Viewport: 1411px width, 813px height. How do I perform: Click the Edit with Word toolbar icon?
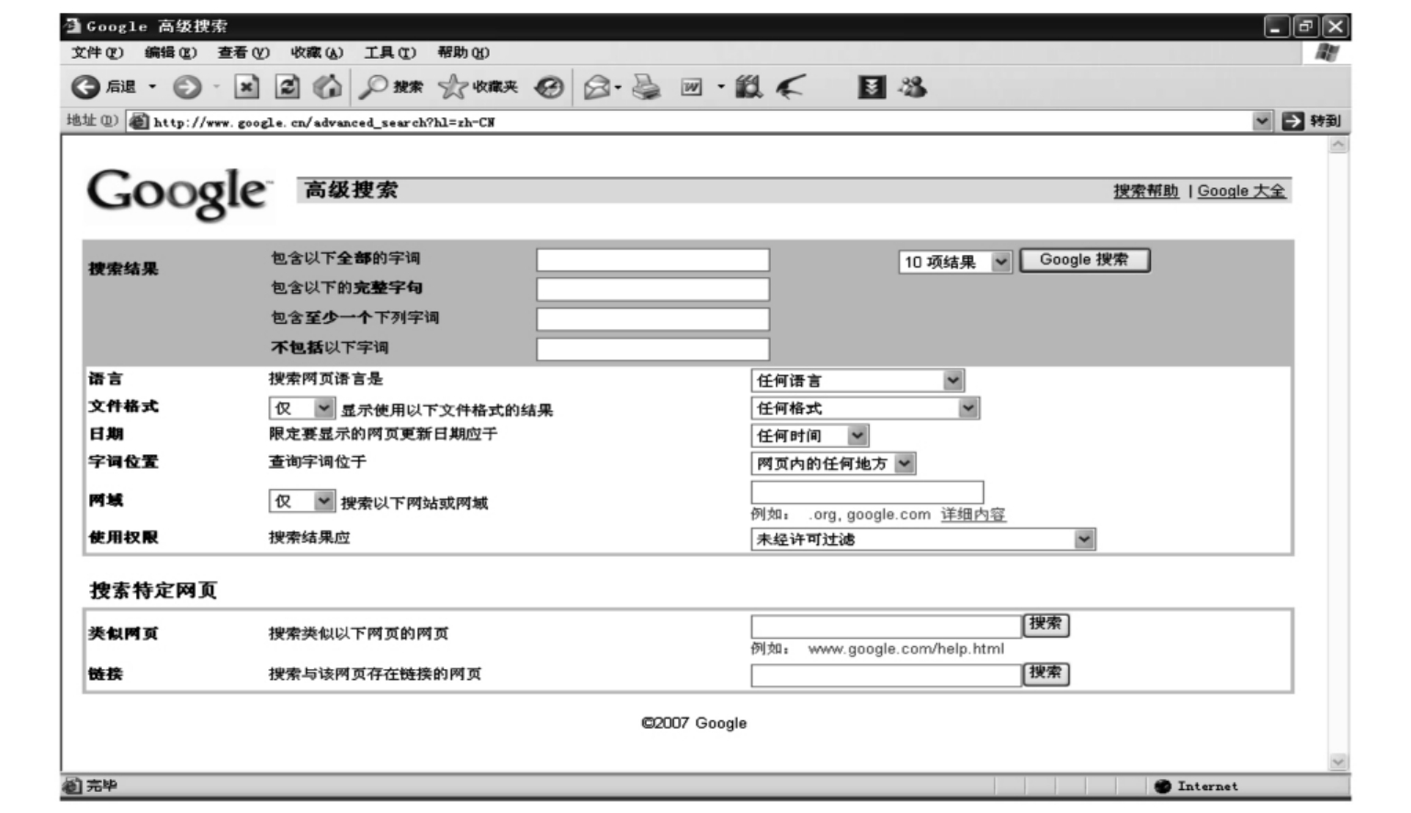click(691, 87)
